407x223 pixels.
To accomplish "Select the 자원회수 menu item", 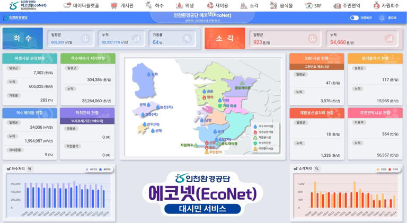I will click(x=385, y=5).
